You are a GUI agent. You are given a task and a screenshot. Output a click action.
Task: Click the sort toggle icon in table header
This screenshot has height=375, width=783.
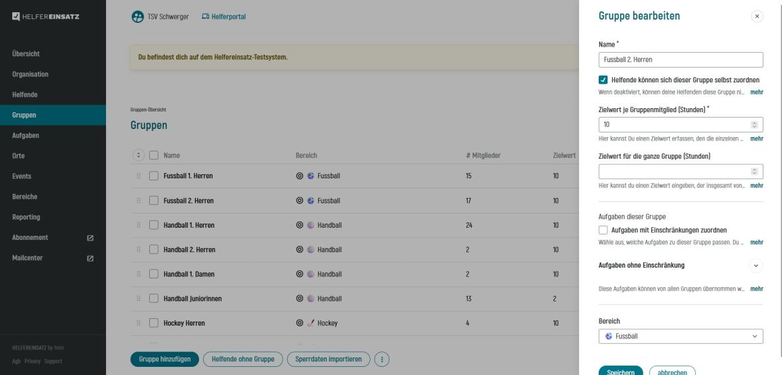pos(138,155)
